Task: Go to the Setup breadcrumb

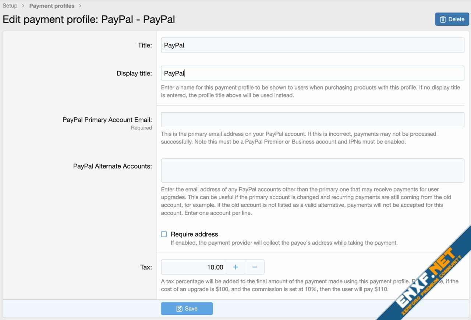Action: pos(10,6)
